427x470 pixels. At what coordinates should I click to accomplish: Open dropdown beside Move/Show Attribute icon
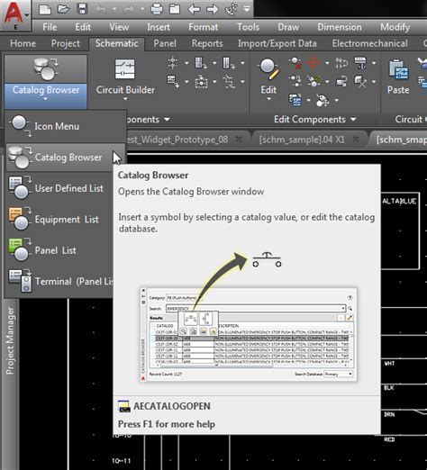tap(374, 63)
